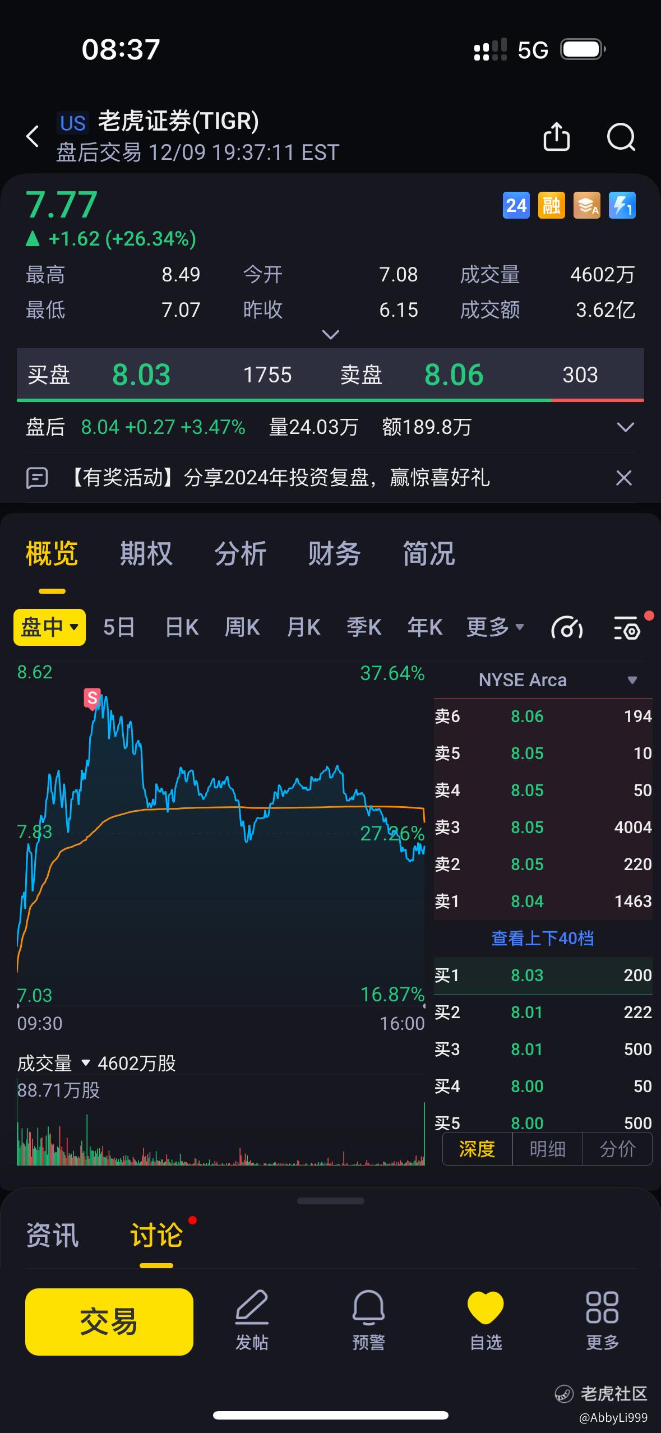
Task: Tap the announcement message icon
Action: point(37,478)
